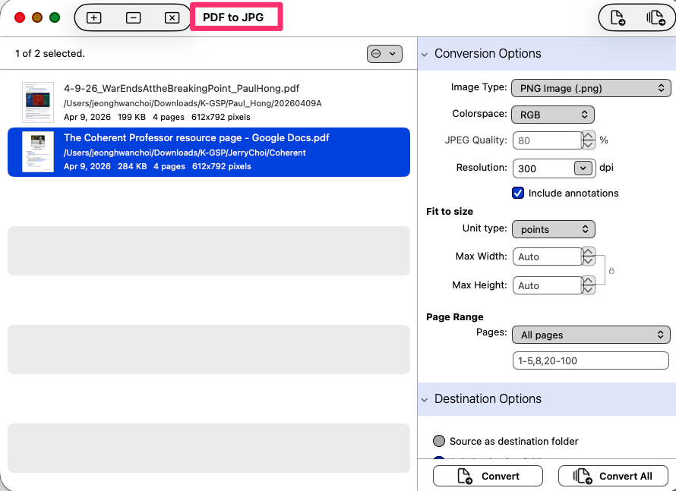Click the Max Width stepper
The height and width of the screenshot is (491, 676).
[x=589, y=257]
